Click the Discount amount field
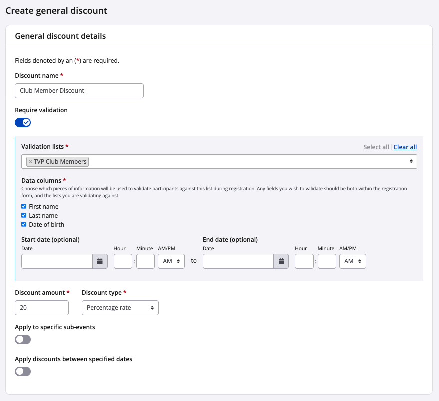 pyautogui.click(x=42, y=308)
